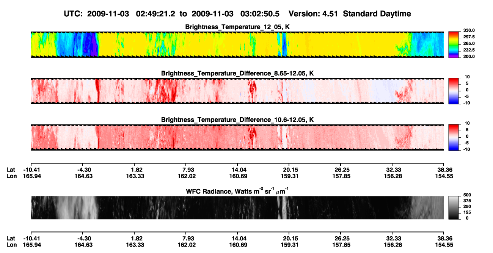This screenshot has height=253, width=493.
Task: Click the 250 label on the grayscale colorbar
Action: pyautogui.click(x=467, y=207)
